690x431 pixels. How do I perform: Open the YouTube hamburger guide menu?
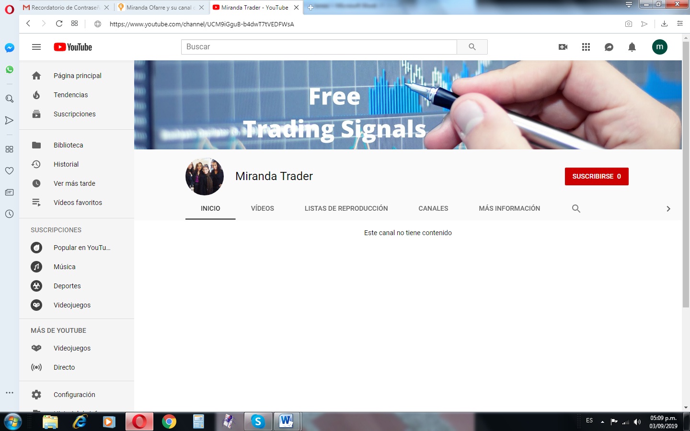click(36, 47)
